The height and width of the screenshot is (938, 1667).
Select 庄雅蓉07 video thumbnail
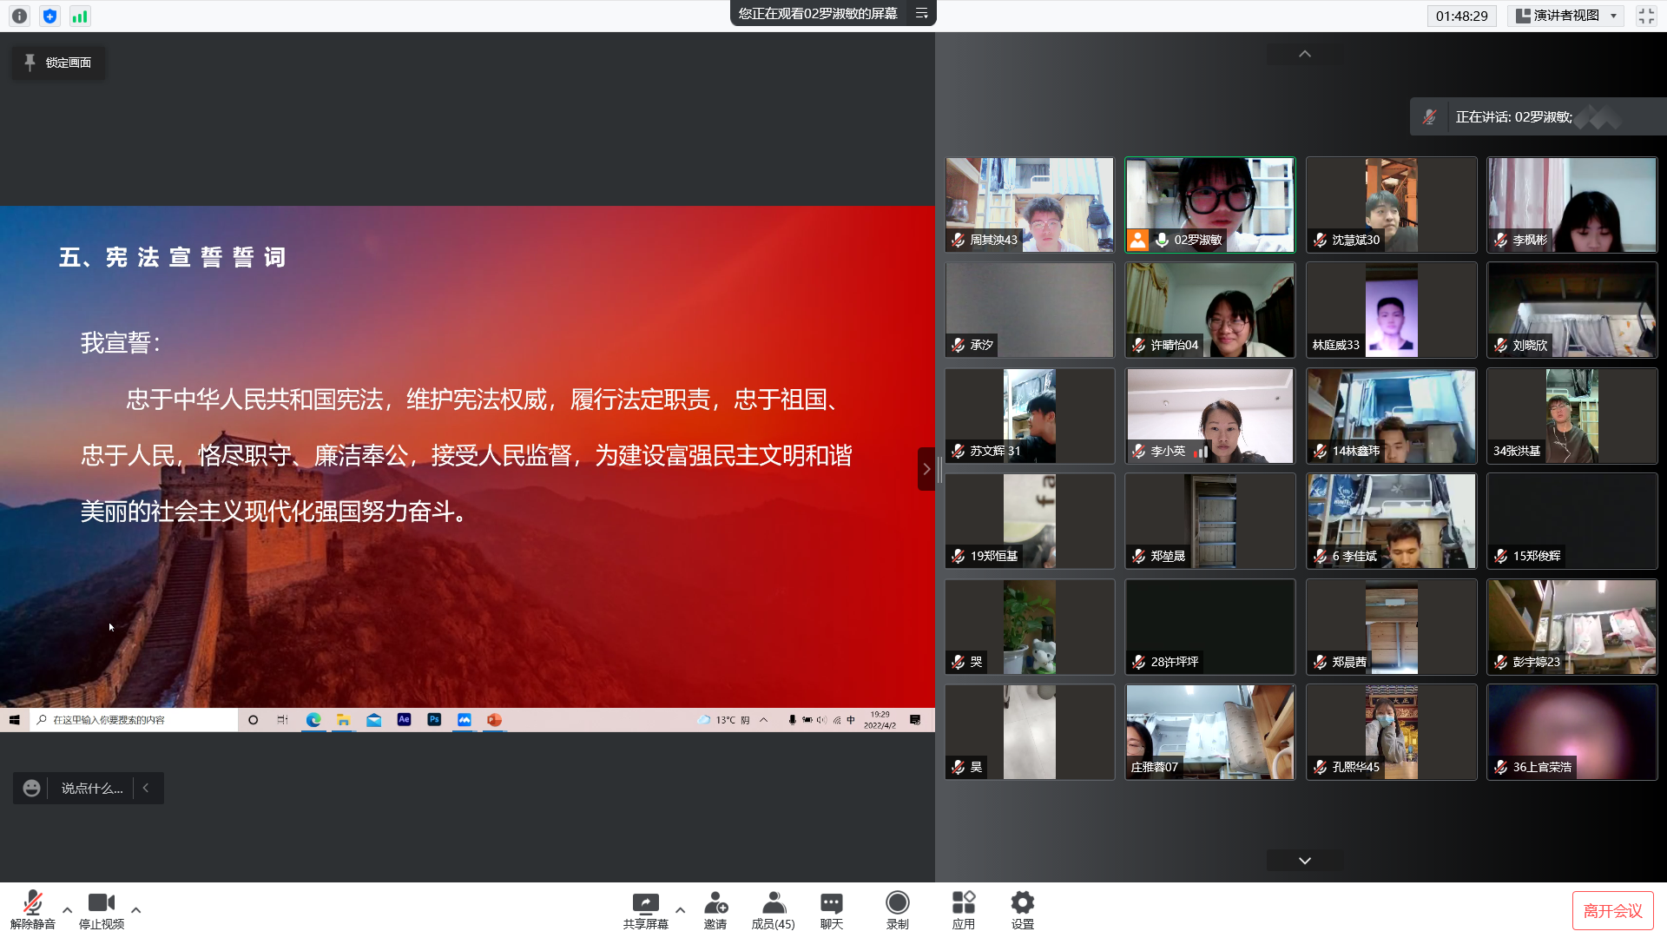point(1209,732)
